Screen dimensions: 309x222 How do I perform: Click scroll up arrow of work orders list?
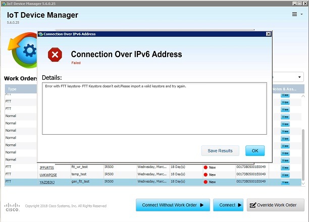(x=303, y=96)
